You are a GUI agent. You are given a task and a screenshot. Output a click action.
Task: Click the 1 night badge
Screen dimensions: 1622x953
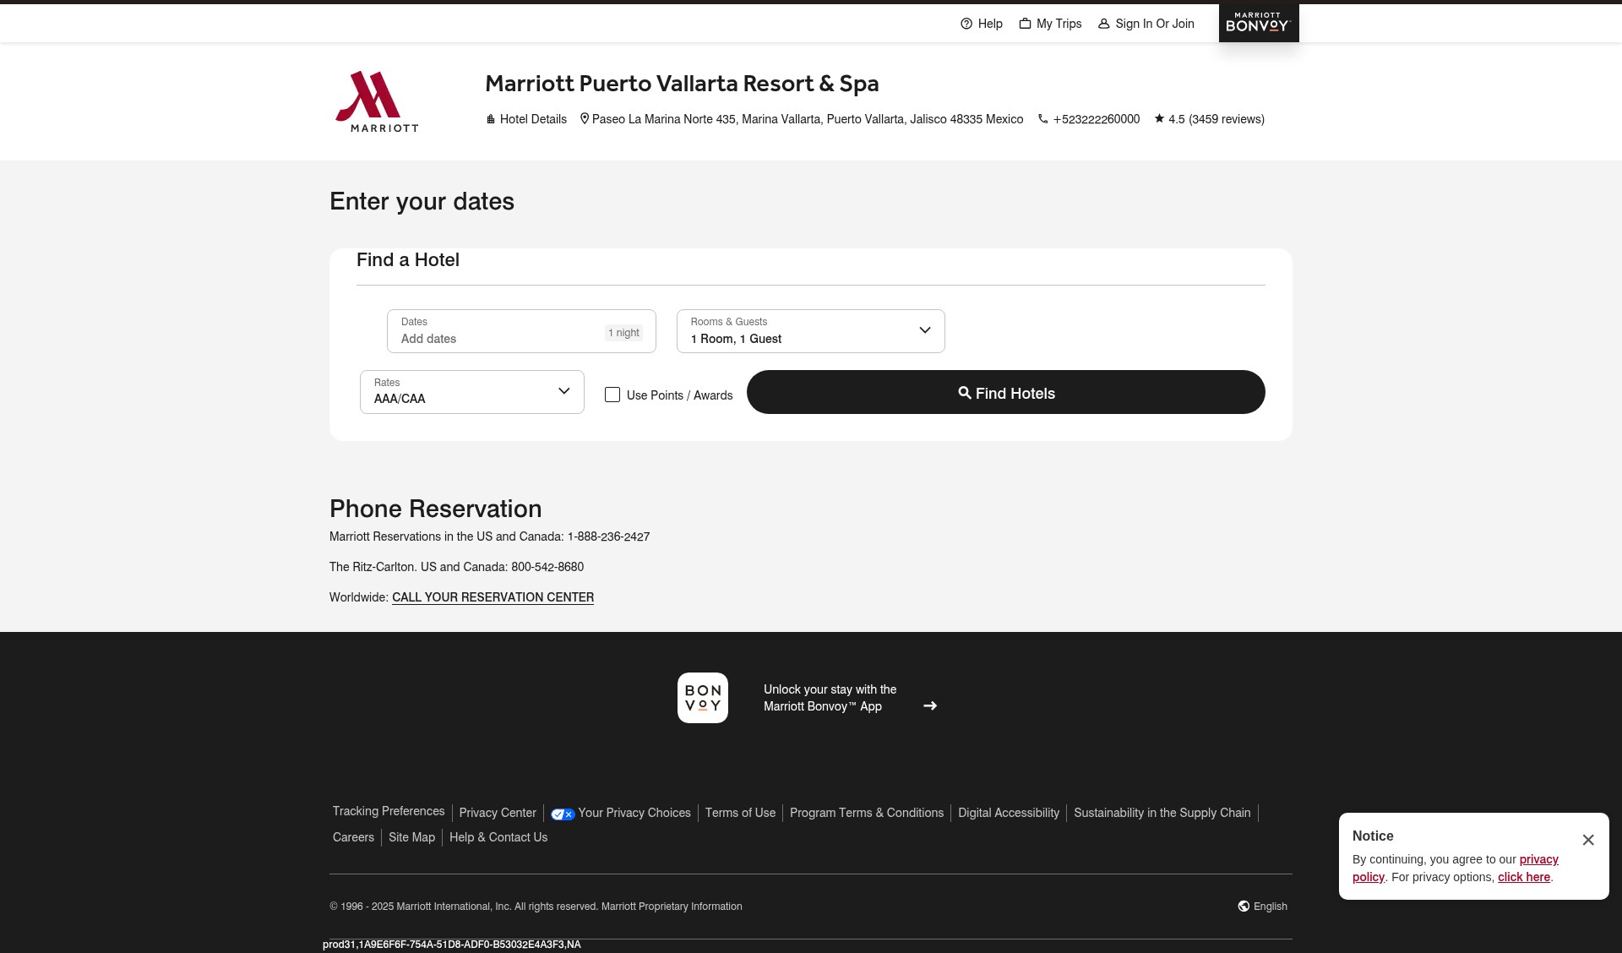624,333
